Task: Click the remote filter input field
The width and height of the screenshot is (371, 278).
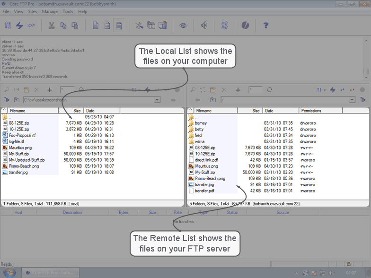Action: [x=256, y=90]
